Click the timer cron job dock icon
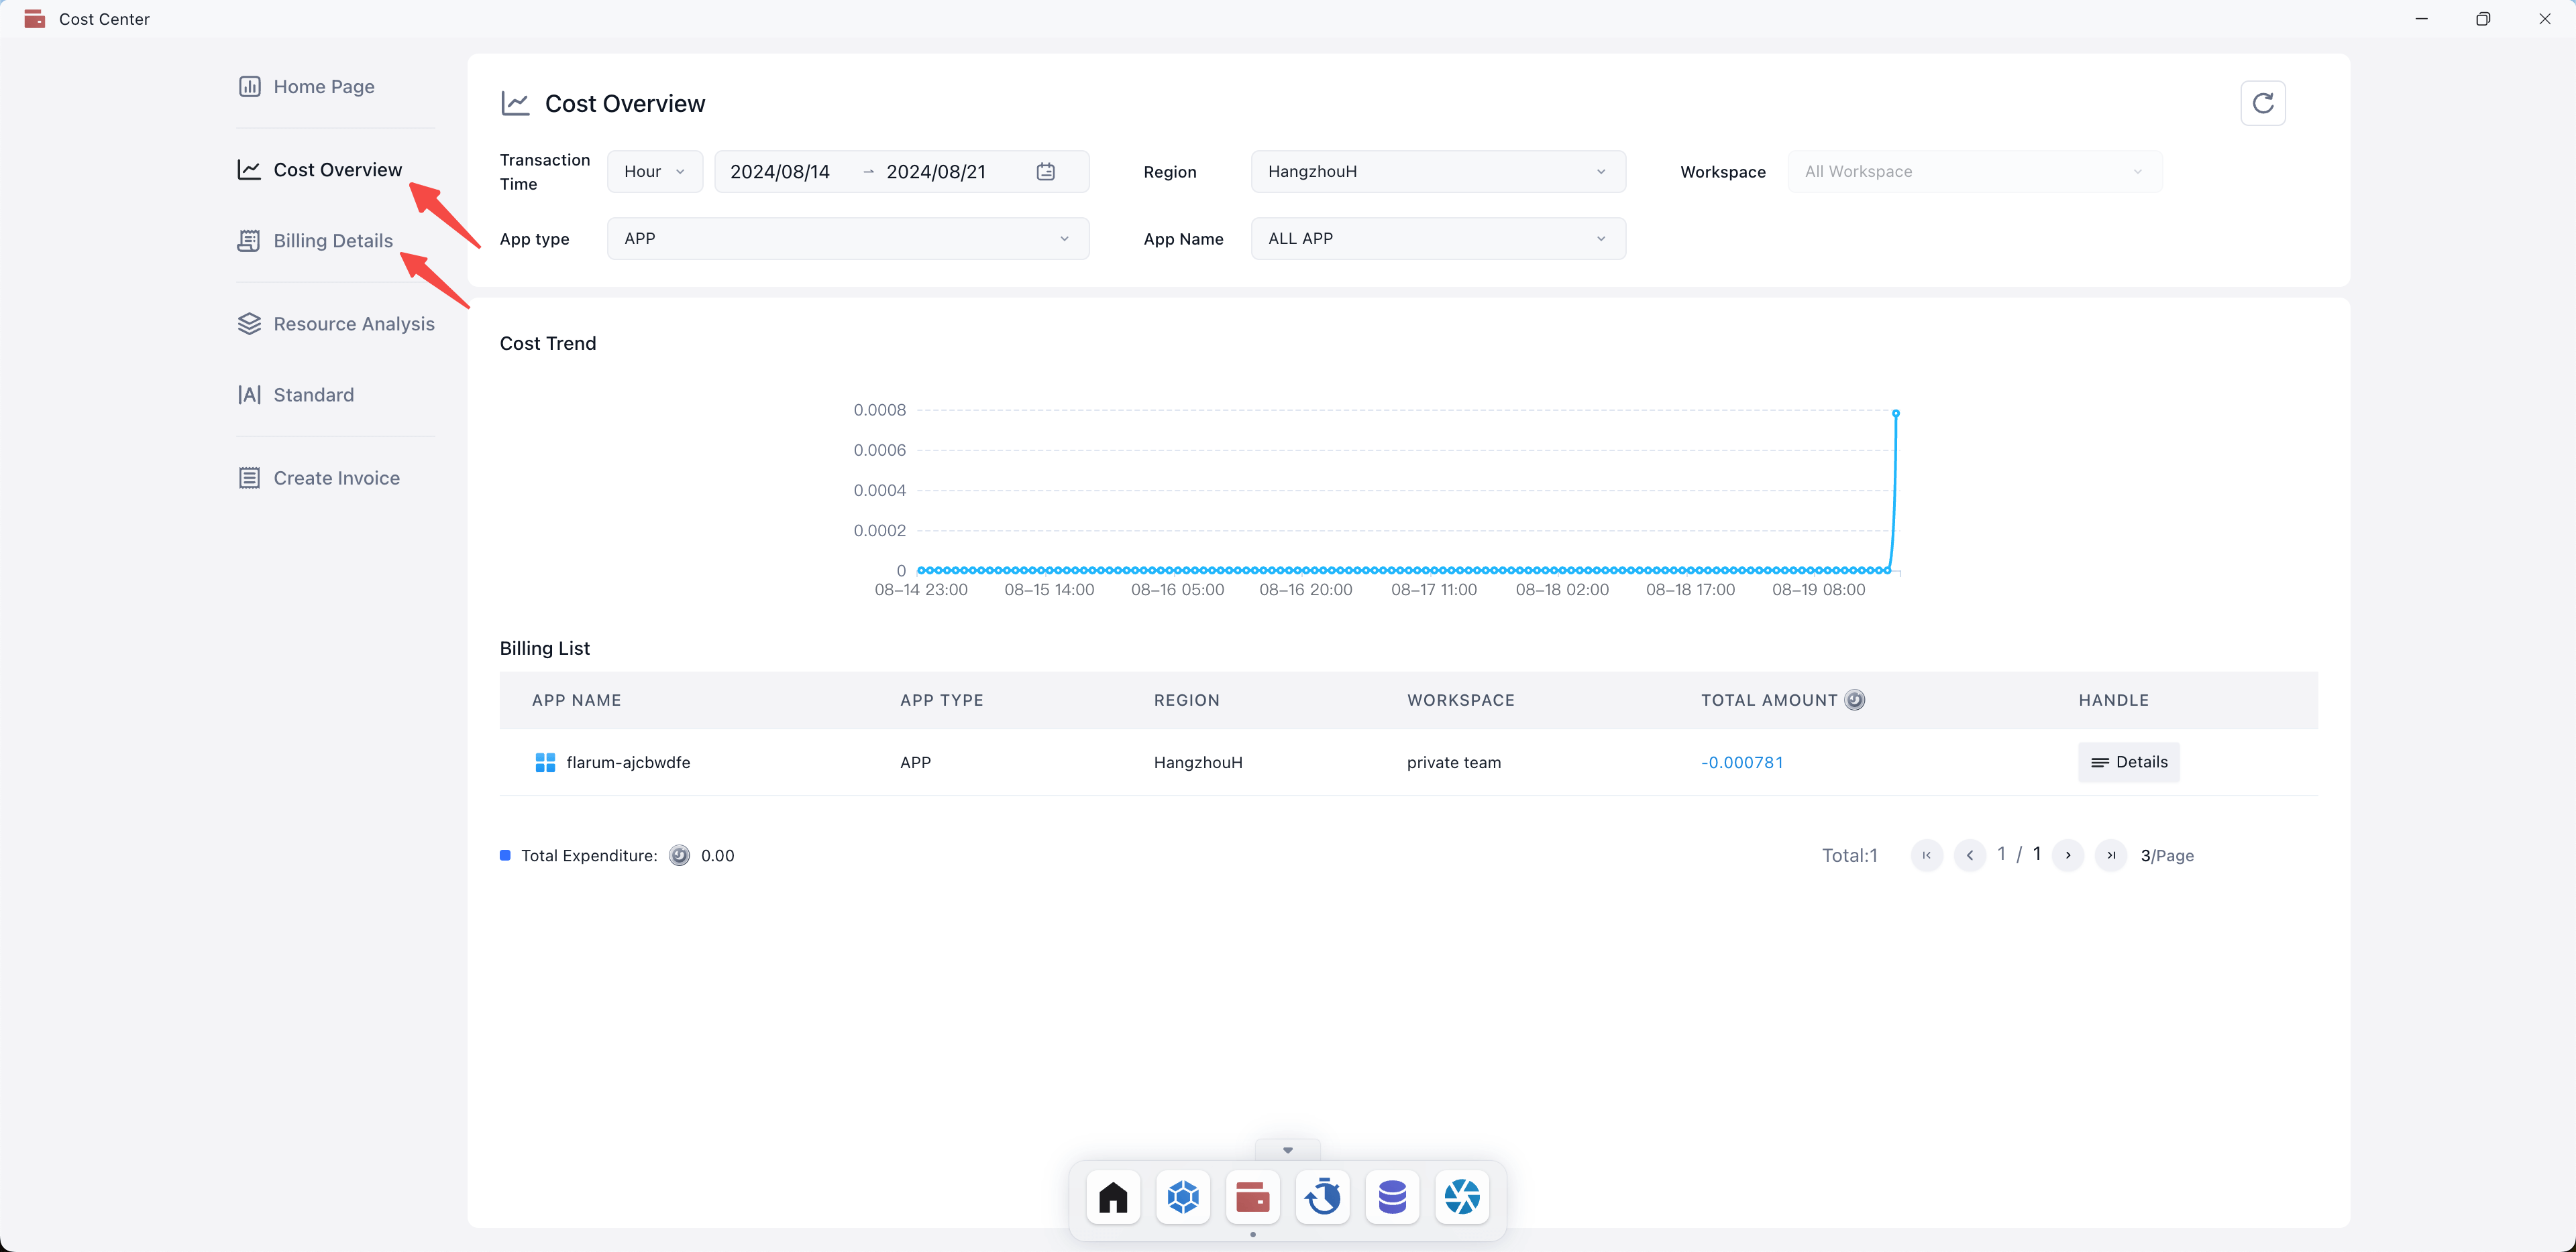Image resolution: width=2576 pixels, height=1252 pixels. point(1322,1196)
